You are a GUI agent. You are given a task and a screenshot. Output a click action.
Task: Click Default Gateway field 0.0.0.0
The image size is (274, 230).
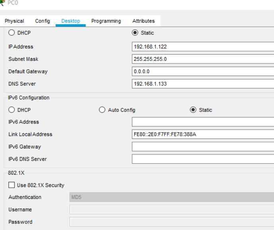coord(203,72)
